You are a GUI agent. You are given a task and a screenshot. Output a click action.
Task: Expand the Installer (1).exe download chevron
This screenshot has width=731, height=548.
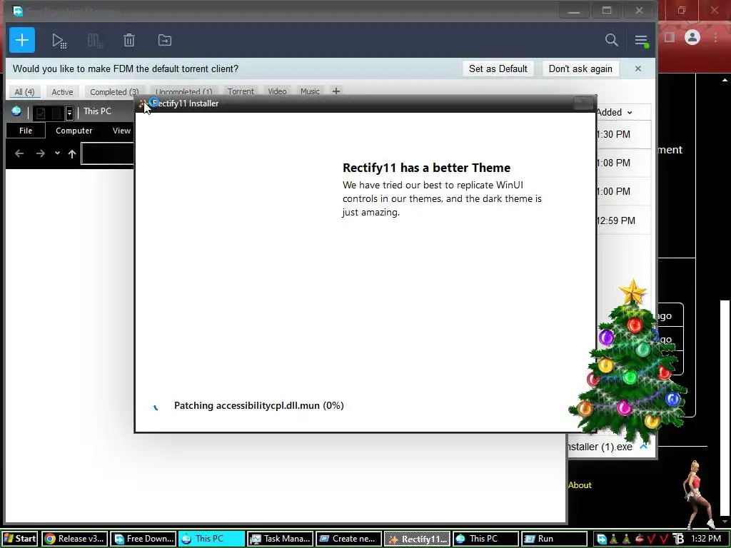click(x=644, y=447)
